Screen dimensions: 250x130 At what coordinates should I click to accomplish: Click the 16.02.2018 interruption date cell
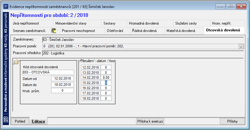coord(91,88)
